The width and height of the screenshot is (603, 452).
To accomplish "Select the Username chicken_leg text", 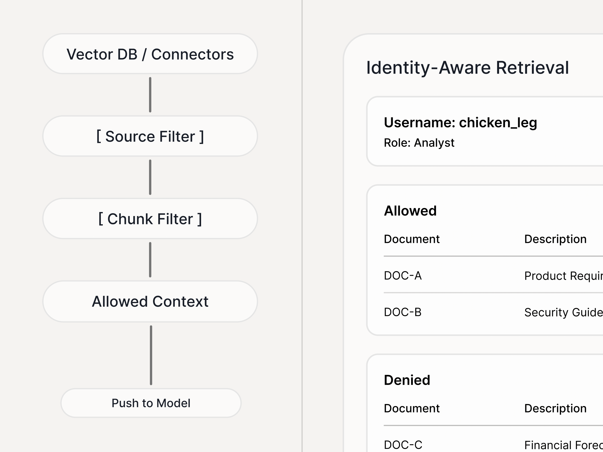I will coord(460,122).
